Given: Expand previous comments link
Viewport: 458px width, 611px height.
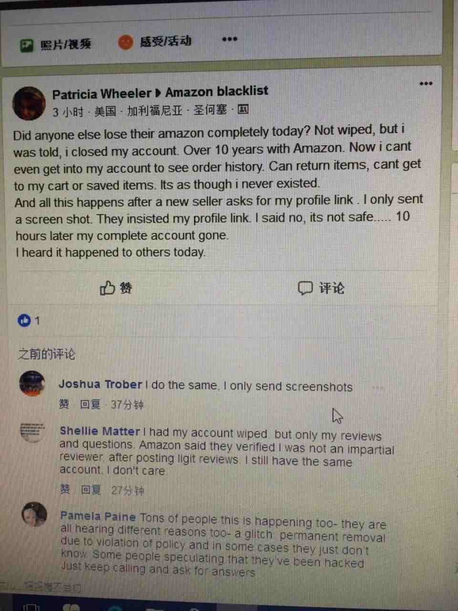Looking at the screenshot, I should (47, 354).
